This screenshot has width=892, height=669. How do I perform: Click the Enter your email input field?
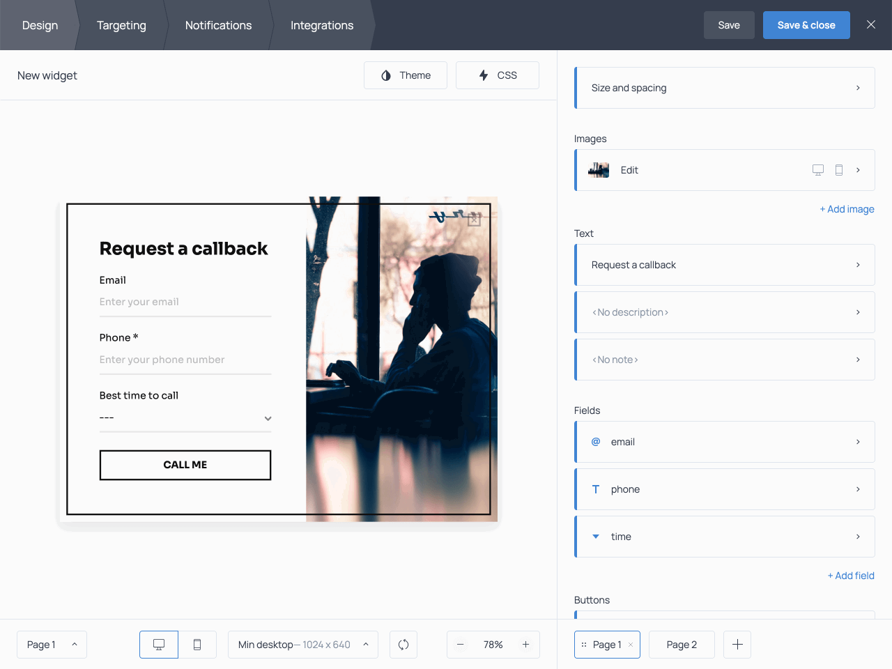[x=185, y=302]
